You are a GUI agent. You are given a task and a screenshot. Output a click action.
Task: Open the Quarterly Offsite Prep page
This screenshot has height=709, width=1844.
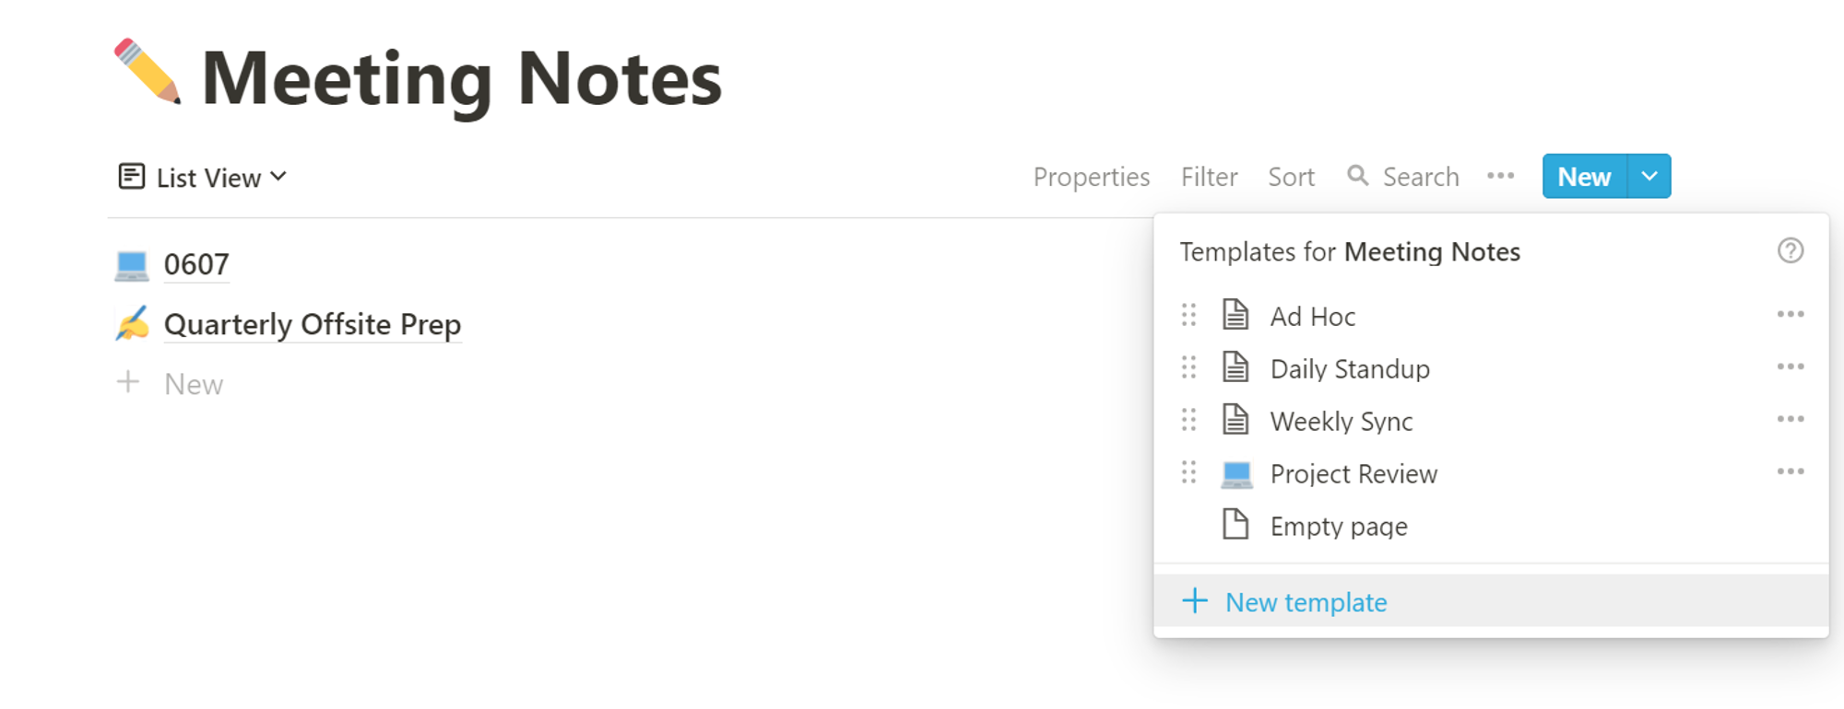312,324
